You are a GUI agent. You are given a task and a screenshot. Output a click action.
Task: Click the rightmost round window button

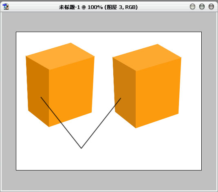pos(211,6)
